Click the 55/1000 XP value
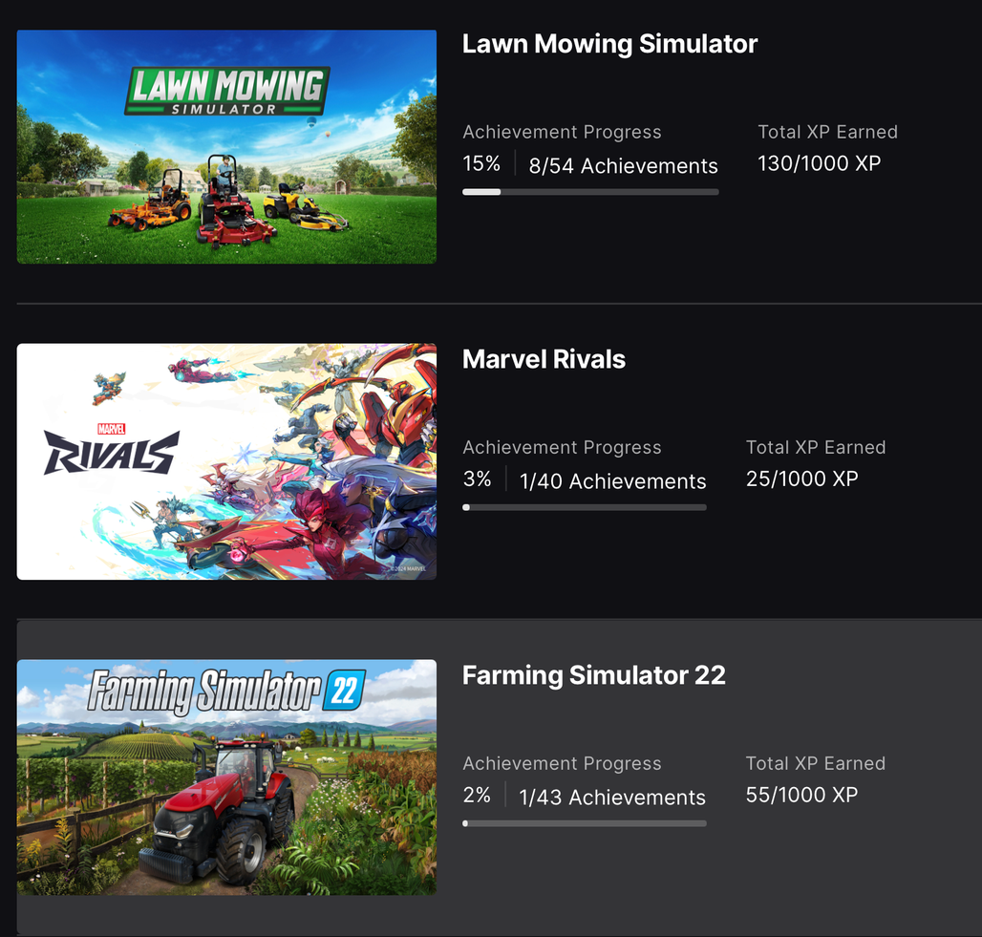The width and height of the screenshot is (982, 937). [x=801, y=795]
